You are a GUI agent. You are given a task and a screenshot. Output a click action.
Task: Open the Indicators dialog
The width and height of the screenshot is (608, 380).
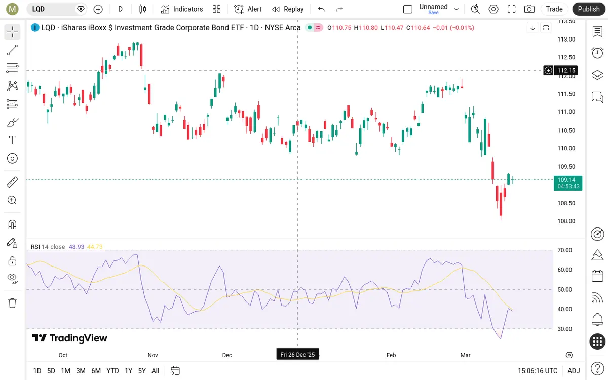coord(181,9)
